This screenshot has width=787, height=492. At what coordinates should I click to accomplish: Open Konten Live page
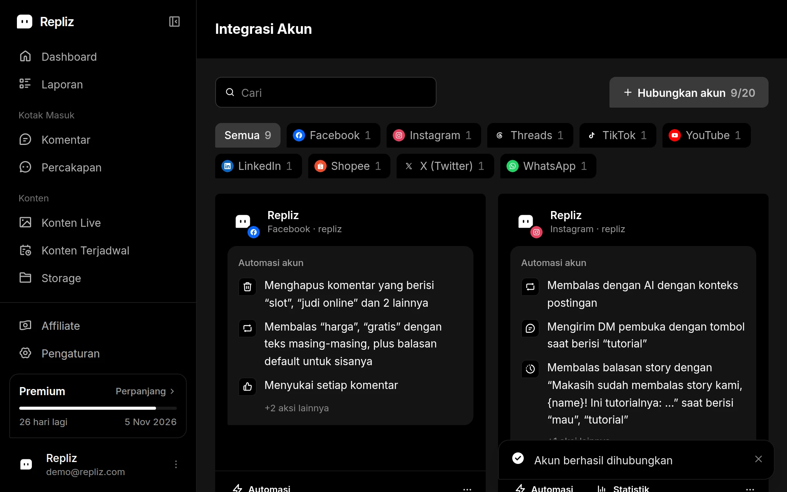[x=98, y=223]
